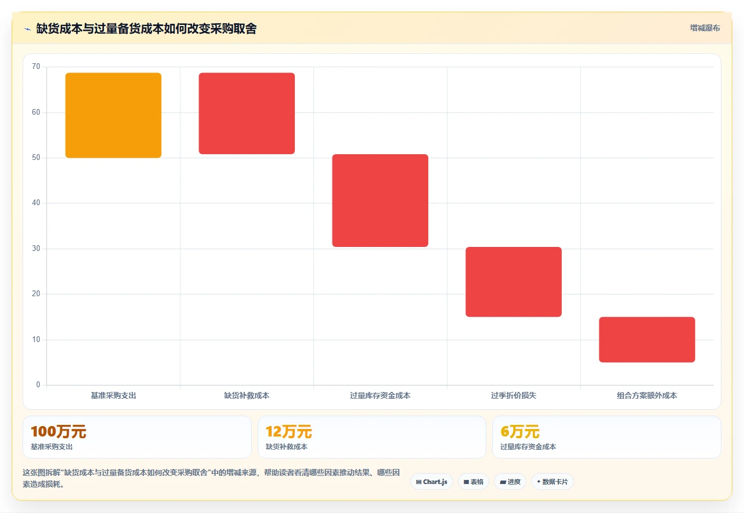Click the y-axis value 30
The image size is (744, 513).
point(36,249)
